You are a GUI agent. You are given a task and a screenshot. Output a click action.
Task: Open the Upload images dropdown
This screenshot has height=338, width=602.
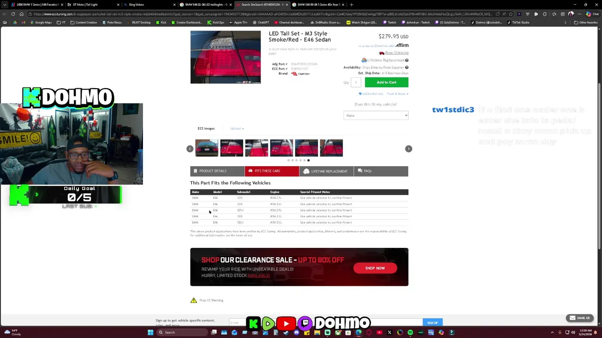(x=237, y=129)
